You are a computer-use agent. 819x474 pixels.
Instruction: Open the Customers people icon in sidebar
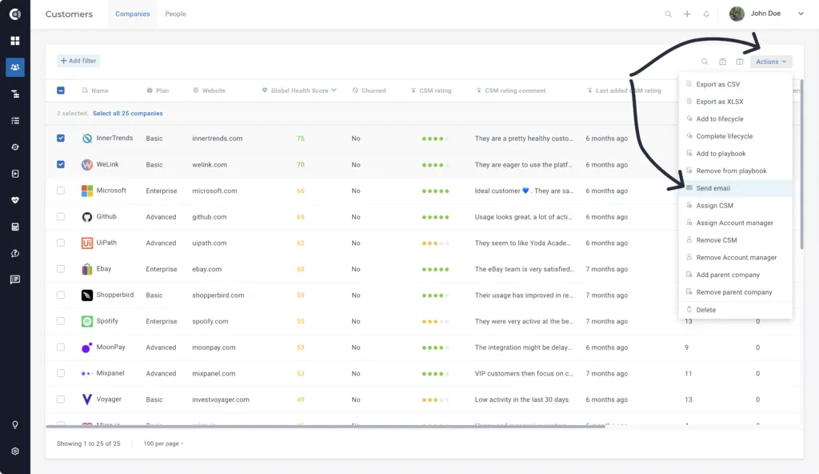15,67
